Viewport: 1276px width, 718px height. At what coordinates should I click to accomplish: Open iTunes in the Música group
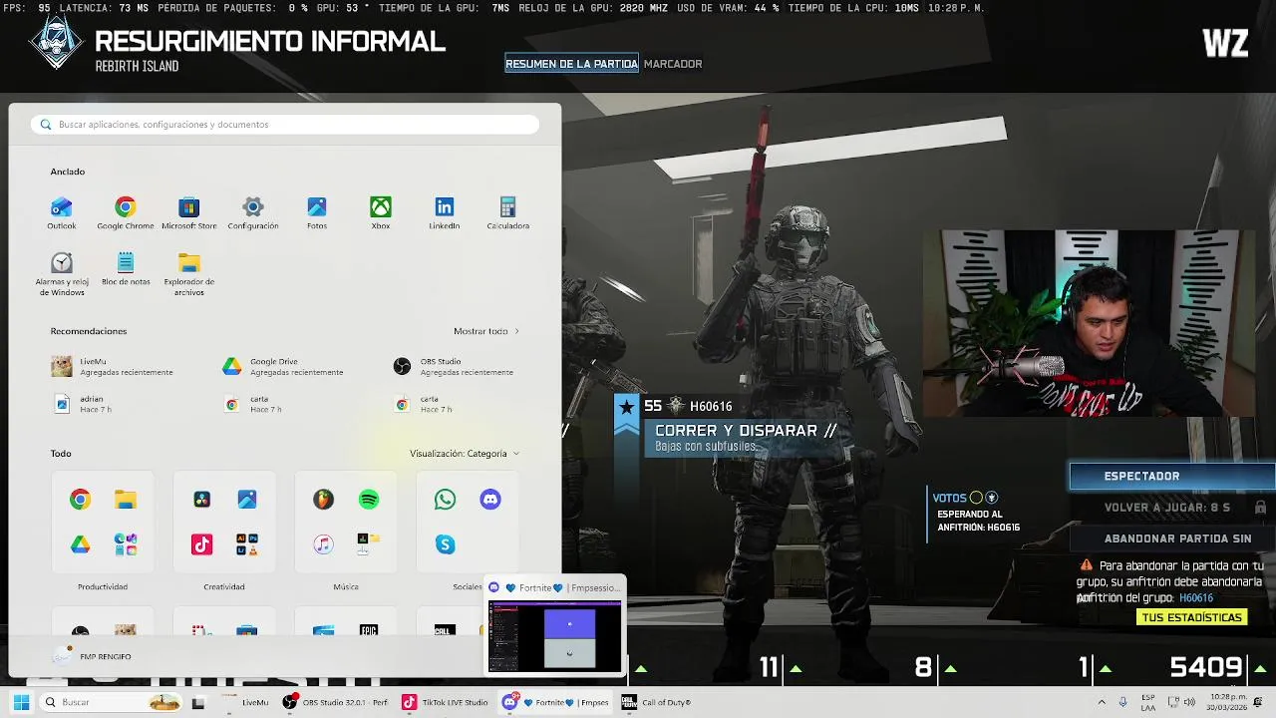323,544
